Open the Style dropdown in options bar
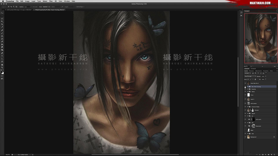 47,7
